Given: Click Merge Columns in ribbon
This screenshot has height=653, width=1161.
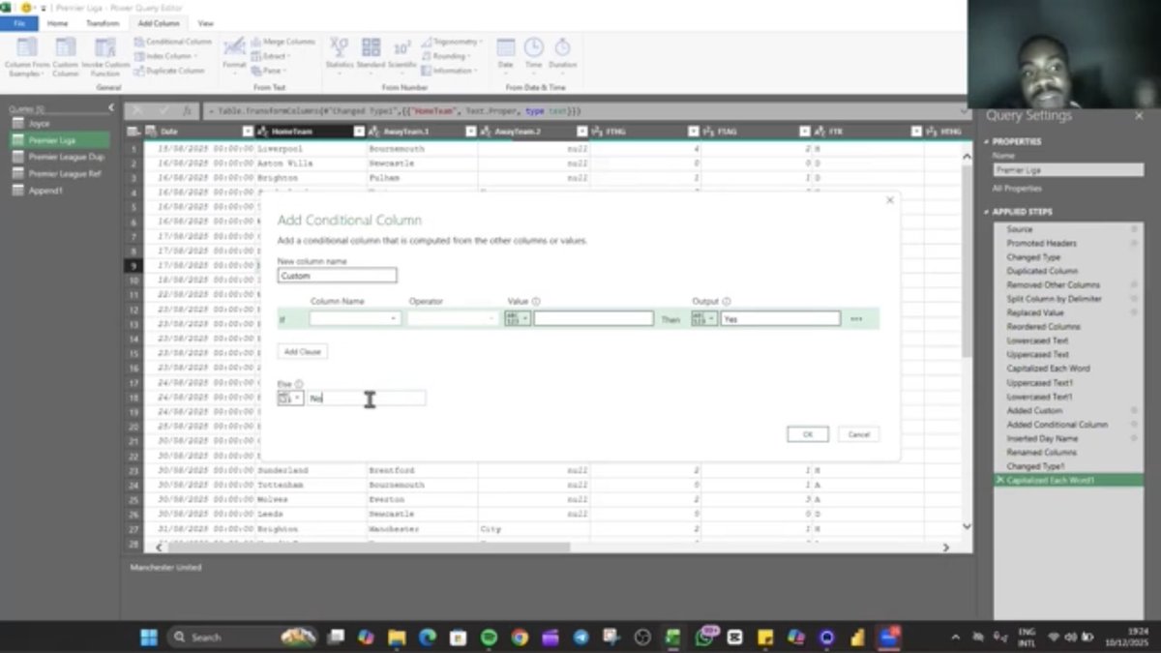Looking at the screenshot, I should (x=283, y=42).
